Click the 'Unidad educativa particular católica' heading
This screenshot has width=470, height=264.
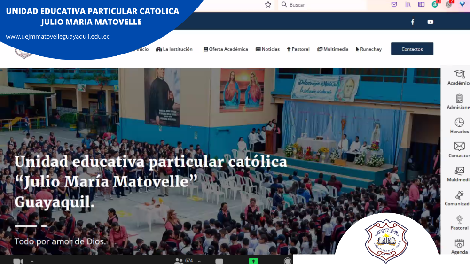(x=151, y=162)
